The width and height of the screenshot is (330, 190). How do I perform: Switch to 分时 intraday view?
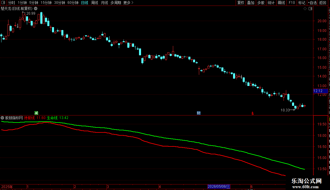(x=12, y=3)
